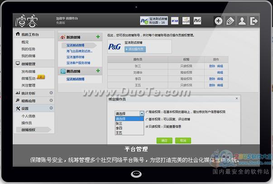Click the bar chart icon beside 统计分析
The height and width of the screenshot is (184, 273).
(18, 93)
